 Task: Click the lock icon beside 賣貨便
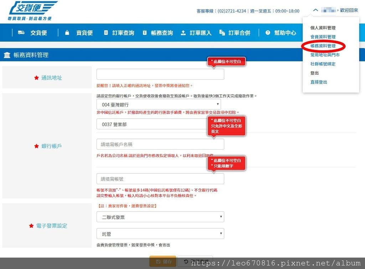point(67,32)
